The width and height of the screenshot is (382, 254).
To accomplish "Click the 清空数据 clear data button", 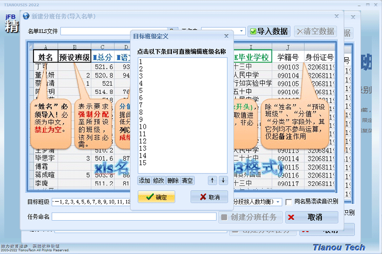I will (316, 31).
